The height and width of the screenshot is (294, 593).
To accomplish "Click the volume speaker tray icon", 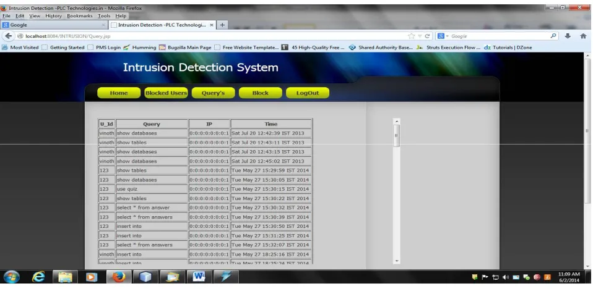I will pyautogui.click(x=506, y=277).
